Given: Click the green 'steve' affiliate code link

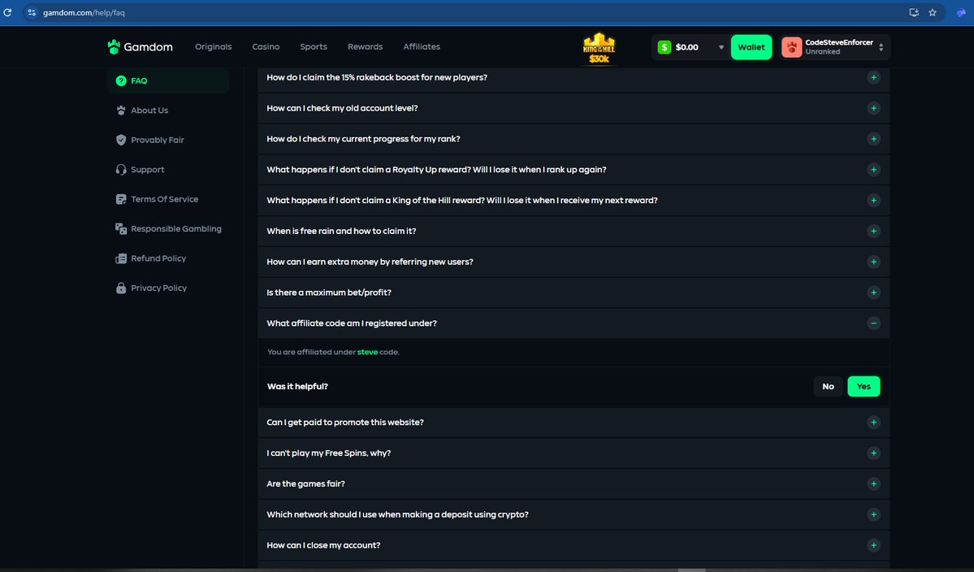Looking at the screenshot, I should click(x=367, y=352).
